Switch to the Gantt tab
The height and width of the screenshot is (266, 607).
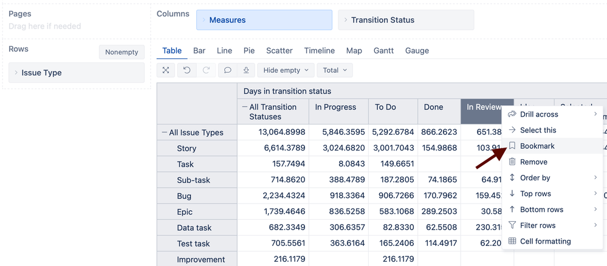point(383,51)
